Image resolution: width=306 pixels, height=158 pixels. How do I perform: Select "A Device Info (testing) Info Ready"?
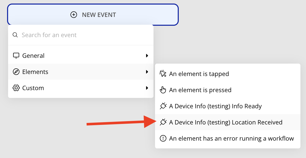(x=215, y=106)
